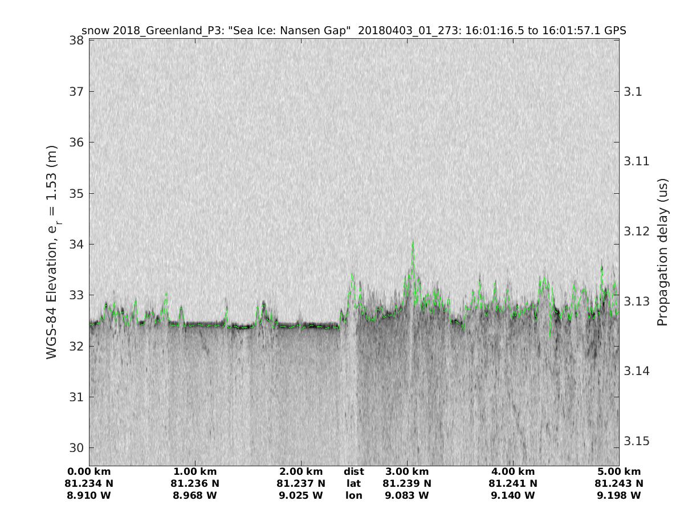Click the 3.15 propagation delay tick
The image size is (684, 513).
pyautogui.click(x=636, y=441)
